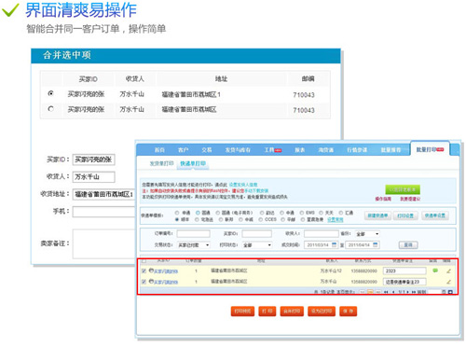This screenshot has height=347, width=466.
Task: Go to previous page in table pagination
Action: 393,292
